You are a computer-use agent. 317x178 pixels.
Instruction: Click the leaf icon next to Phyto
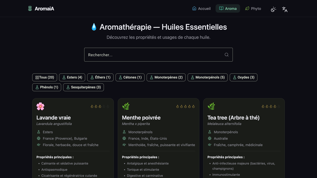point(247,8)
